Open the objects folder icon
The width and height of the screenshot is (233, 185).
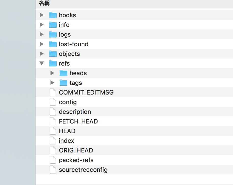[53, 54]
